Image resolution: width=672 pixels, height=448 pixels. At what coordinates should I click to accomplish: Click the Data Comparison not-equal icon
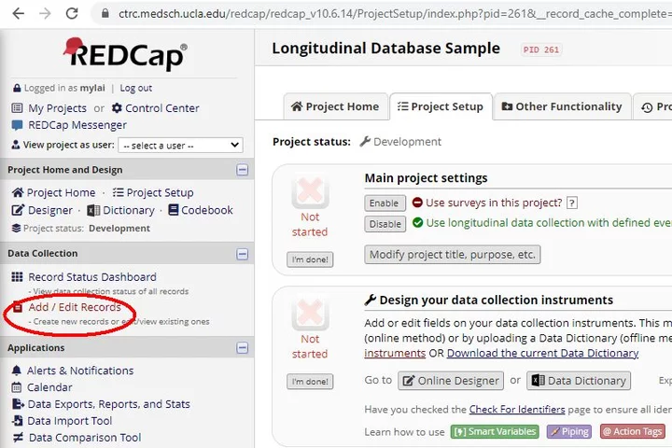(18, 438)
